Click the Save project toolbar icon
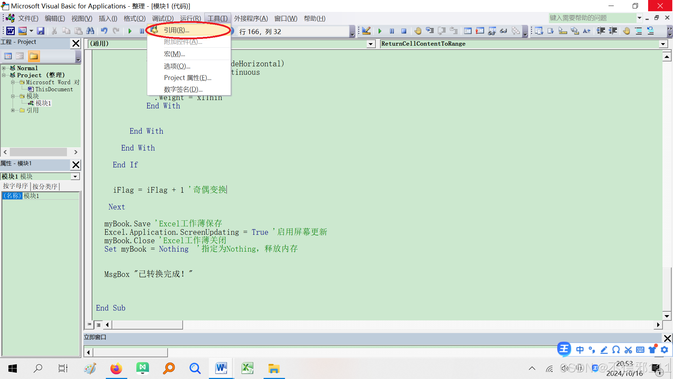The height and width of the screenshot is (379, 673). [x=41, y=31]
